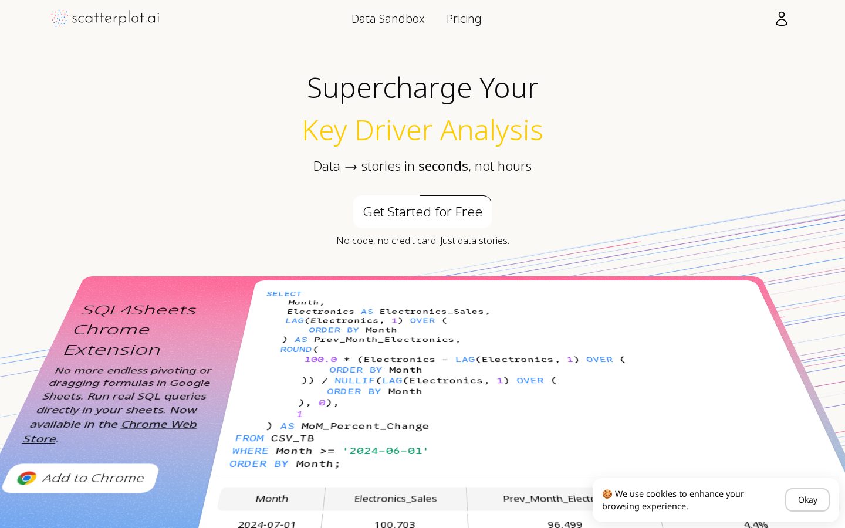
Task: Click Get Started for Free
Action: (x=422, y=212)
